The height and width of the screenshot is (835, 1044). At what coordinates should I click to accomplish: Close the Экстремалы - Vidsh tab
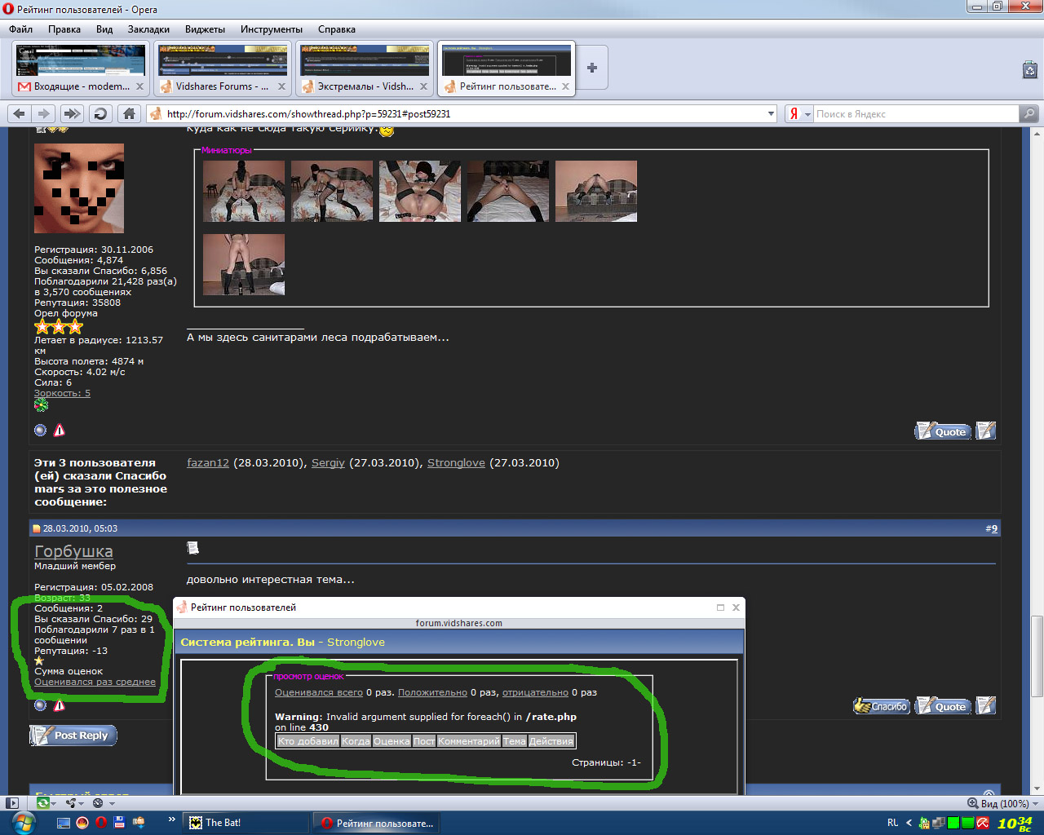[x=422, y=86]
